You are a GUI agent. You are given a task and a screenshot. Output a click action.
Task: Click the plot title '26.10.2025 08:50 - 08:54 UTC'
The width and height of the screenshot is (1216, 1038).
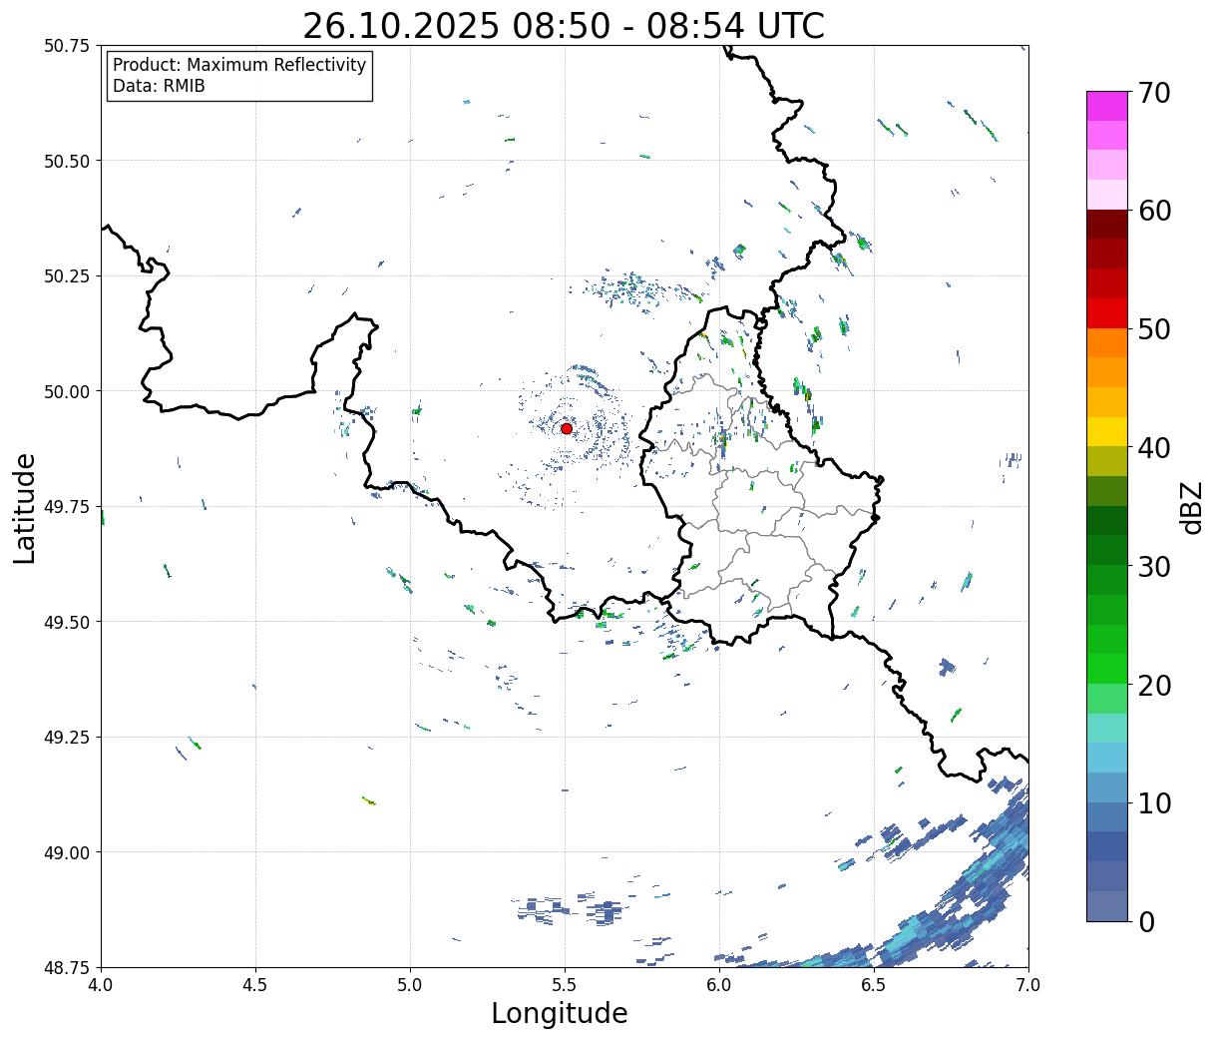pyautogui.click(x=564, y=26)
